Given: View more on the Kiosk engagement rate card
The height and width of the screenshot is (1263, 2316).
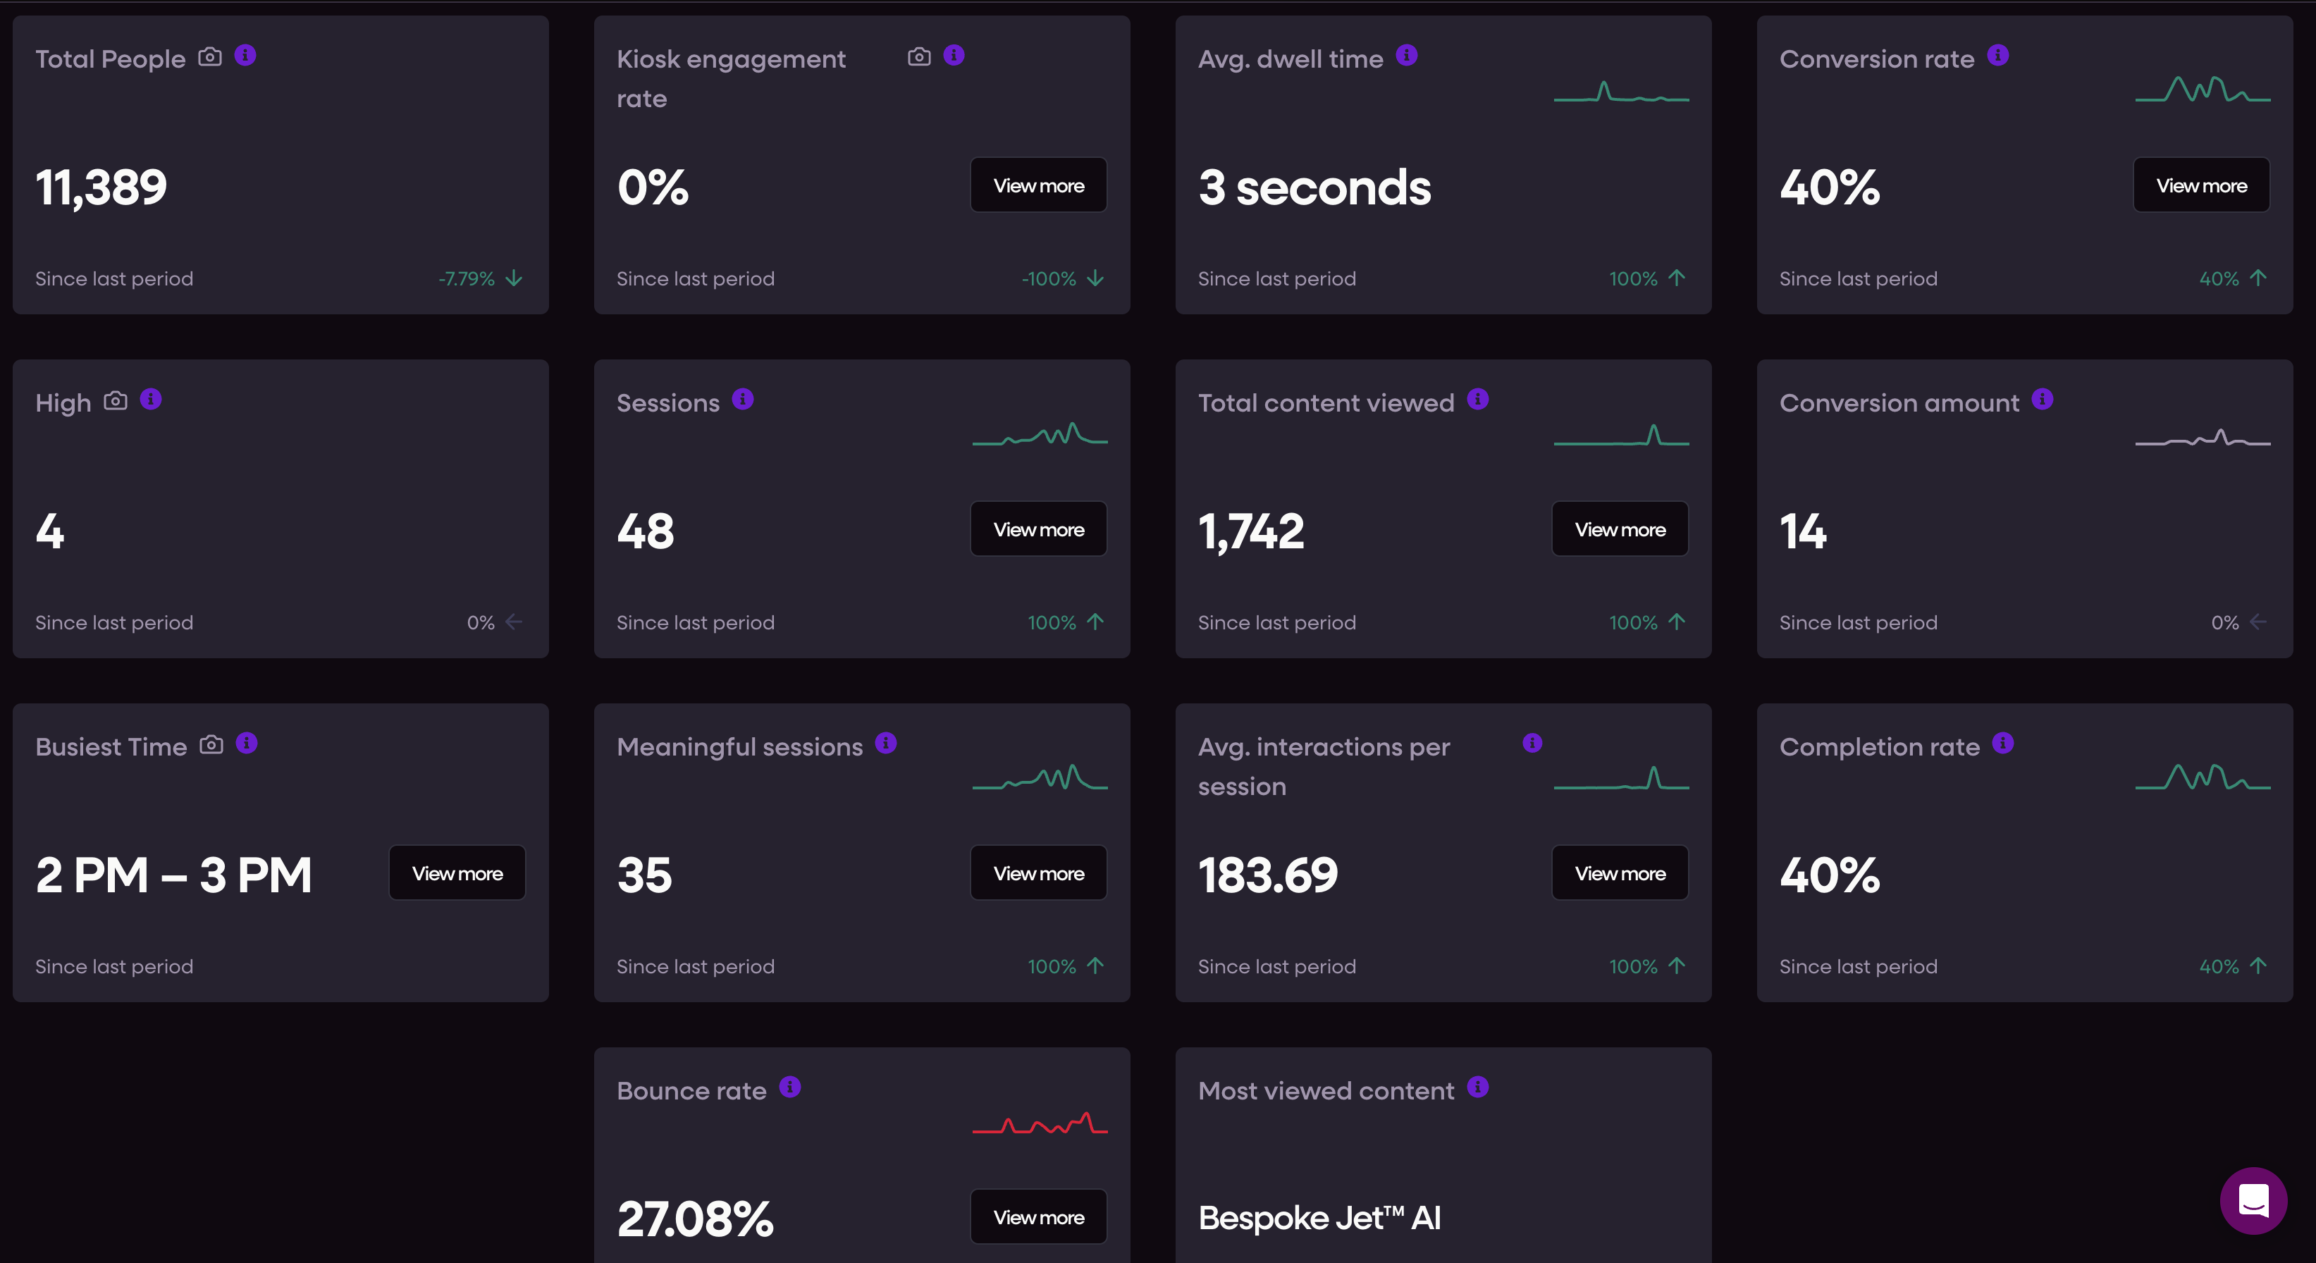Looking at the screenshot, I should tap(1038, 185).
